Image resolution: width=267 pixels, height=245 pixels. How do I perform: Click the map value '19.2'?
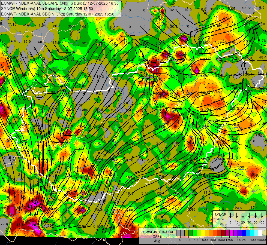tap(145, 160)
